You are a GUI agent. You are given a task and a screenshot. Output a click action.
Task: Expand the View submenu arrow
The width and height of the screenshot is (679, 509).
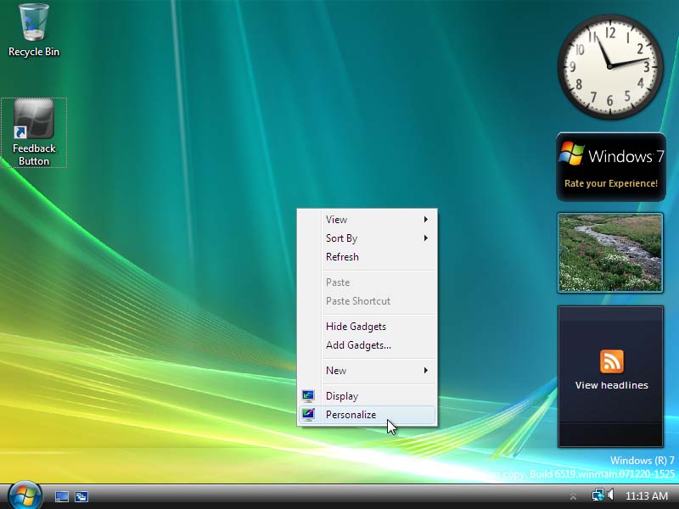click(426, 220)
